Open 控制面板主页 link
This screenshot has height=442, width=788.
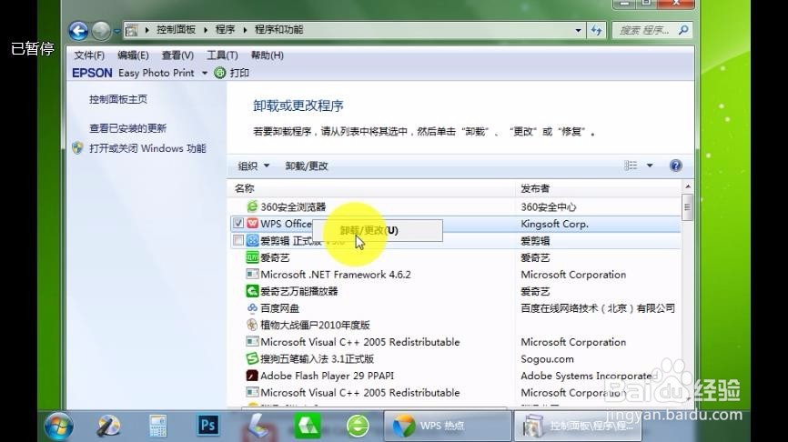pyautogui.click(x=118, y=99)
